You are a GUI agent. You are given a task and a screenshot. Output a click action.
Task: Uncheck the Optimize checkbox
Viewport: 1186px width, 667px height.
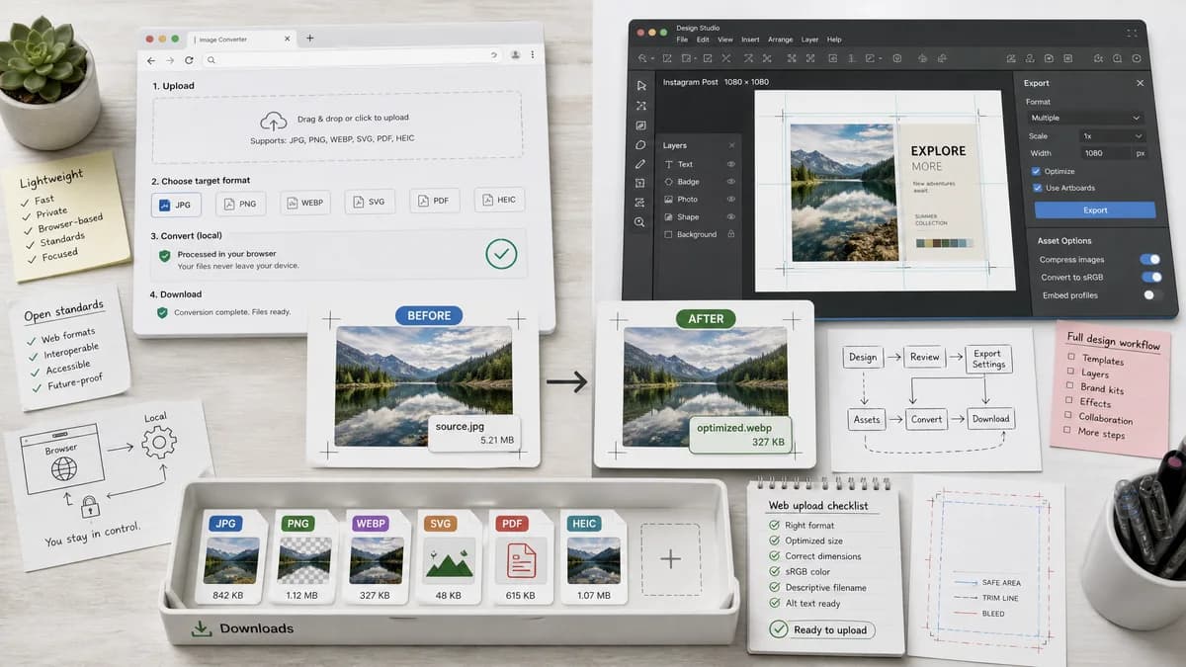(x=1036, y=171)
